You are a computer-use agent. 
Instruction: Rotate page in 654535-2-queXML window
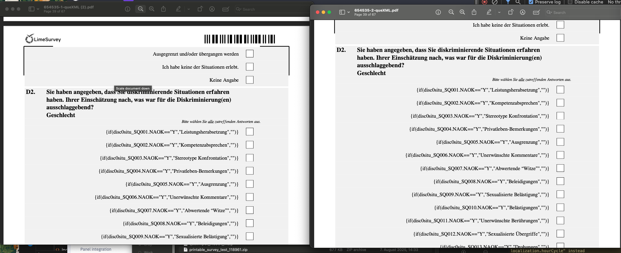coord(510,12)
